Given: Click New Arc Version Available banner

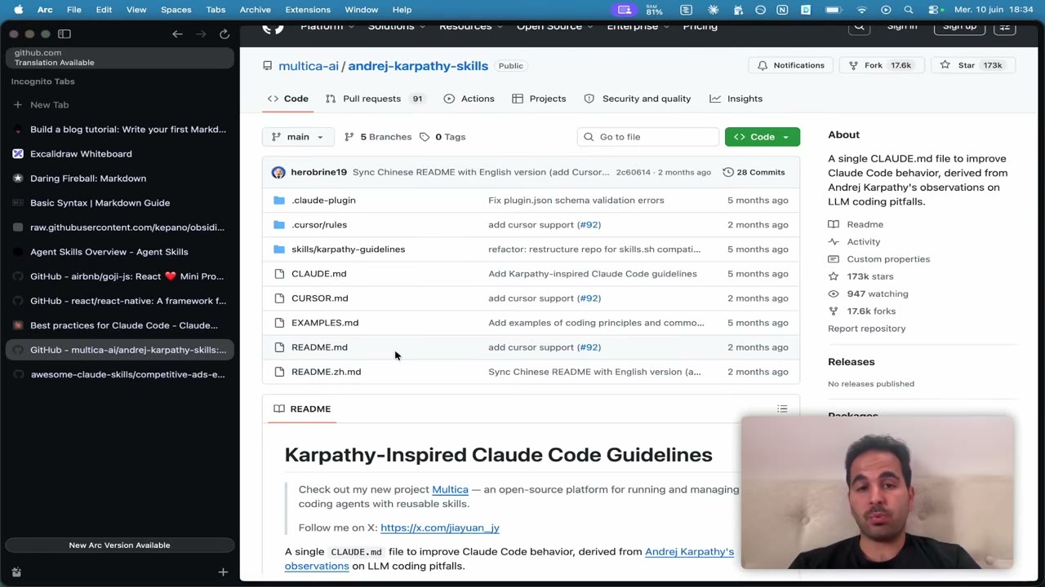Looking at the screenshot, I should [119, 545].
